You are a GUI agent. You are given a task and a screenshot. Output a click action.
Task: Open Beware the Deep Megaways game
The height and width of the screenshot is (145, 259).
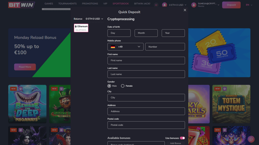(x=27, y=104)
